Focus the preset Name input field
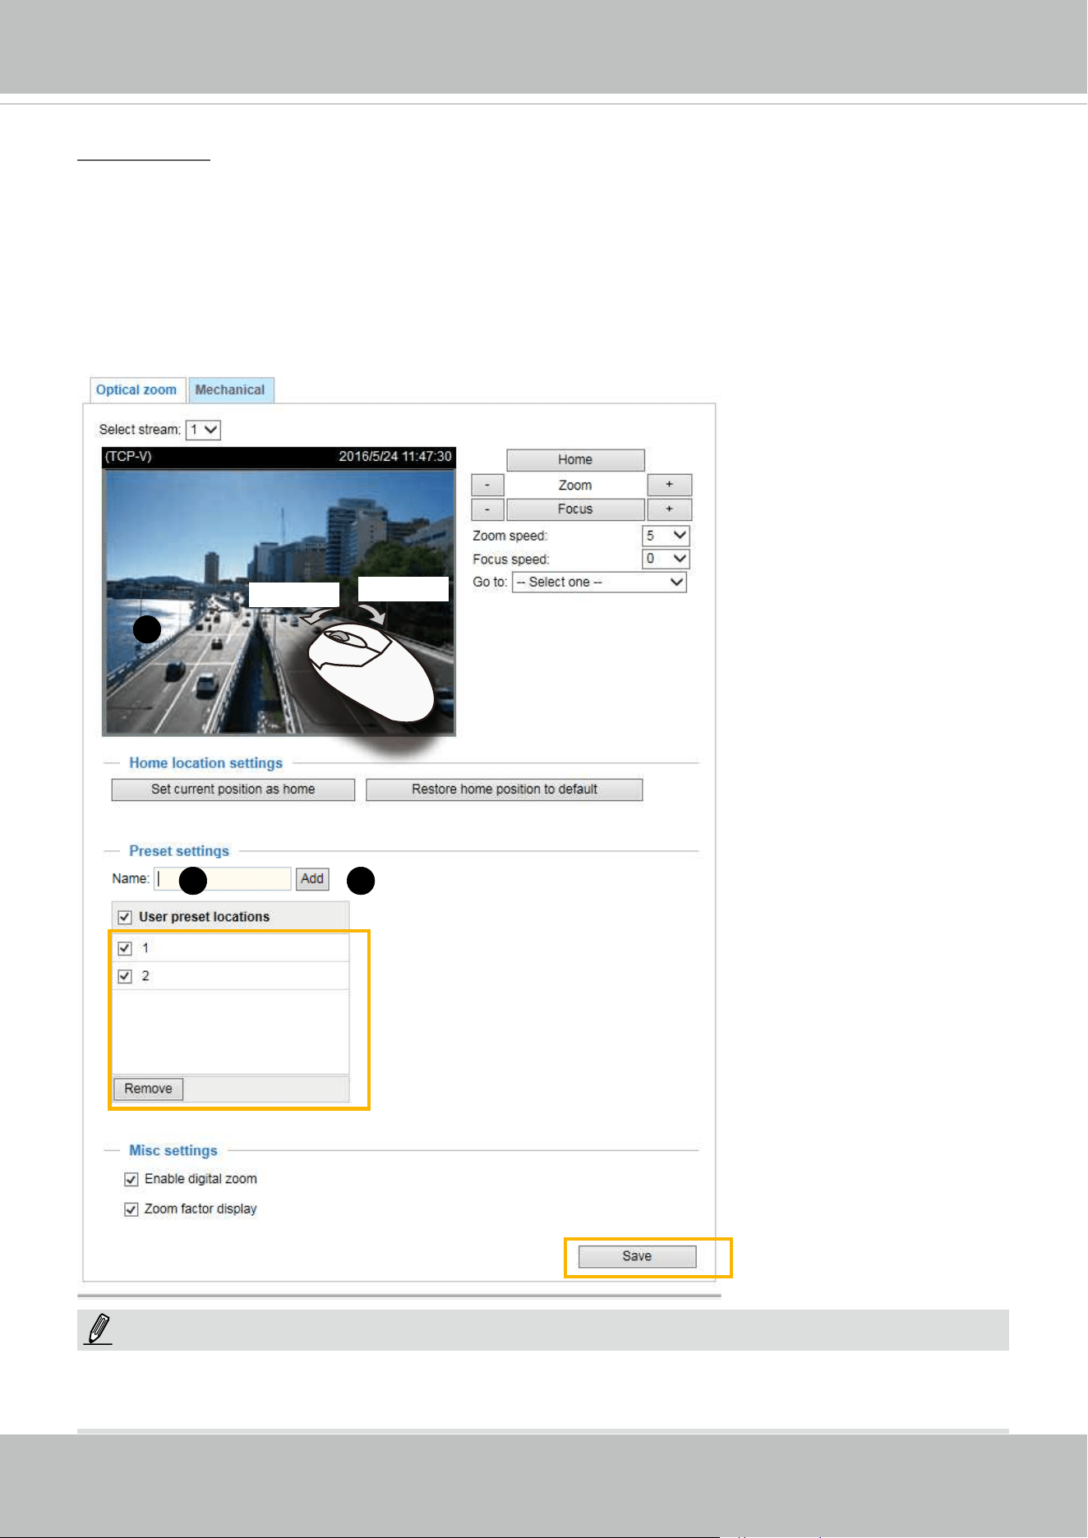 [x=223, y=879]
